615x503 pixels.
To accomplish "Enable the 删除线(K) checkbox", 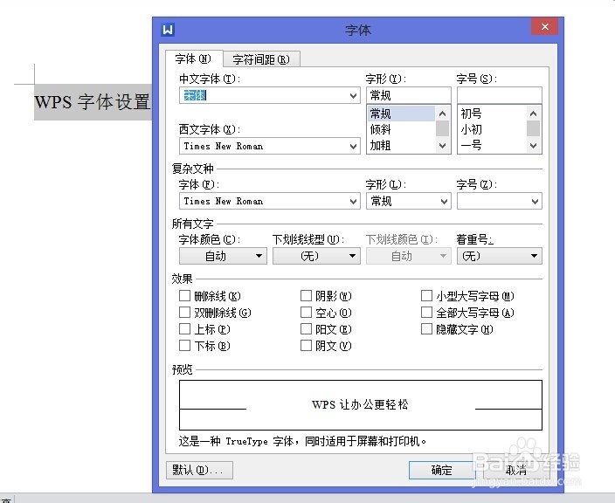I will (184, 296).
